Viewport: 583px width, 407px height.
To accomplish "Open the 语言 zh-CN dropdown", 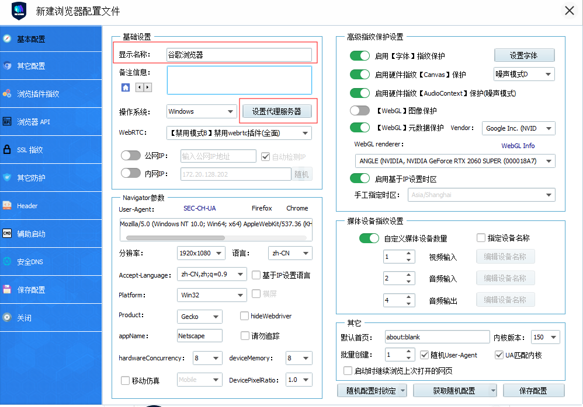I will tap(290, 253).
